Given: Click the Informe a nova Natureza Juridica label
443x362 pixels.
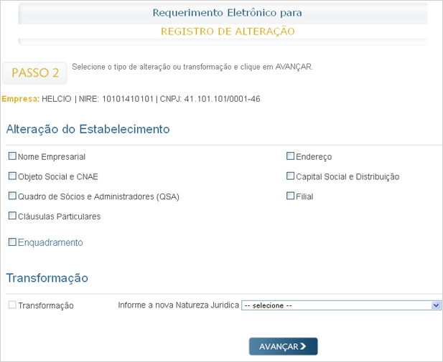Looking at the screenshot, I should (178, 305).
